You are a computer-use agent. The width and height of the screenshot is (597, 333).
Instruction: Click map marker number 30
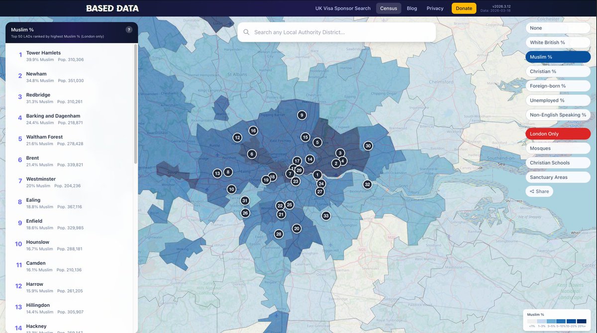(368, 146)
